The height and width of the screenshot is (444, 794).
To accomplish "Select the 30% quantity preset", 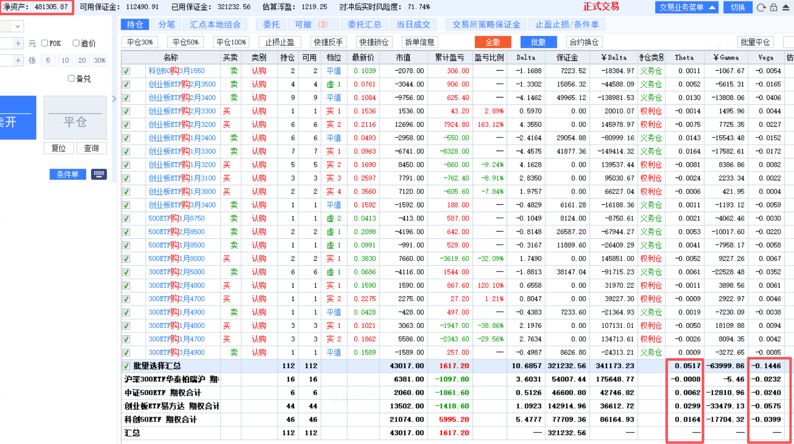I will tap(99, 60).
